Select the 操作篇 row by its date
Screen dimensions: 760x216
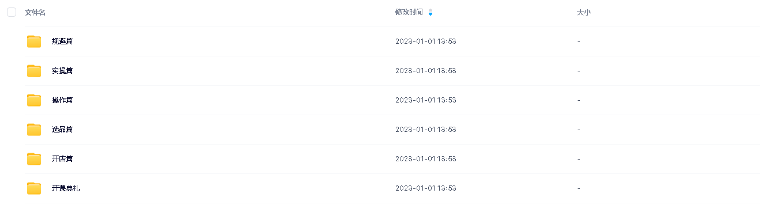(426, 100)
